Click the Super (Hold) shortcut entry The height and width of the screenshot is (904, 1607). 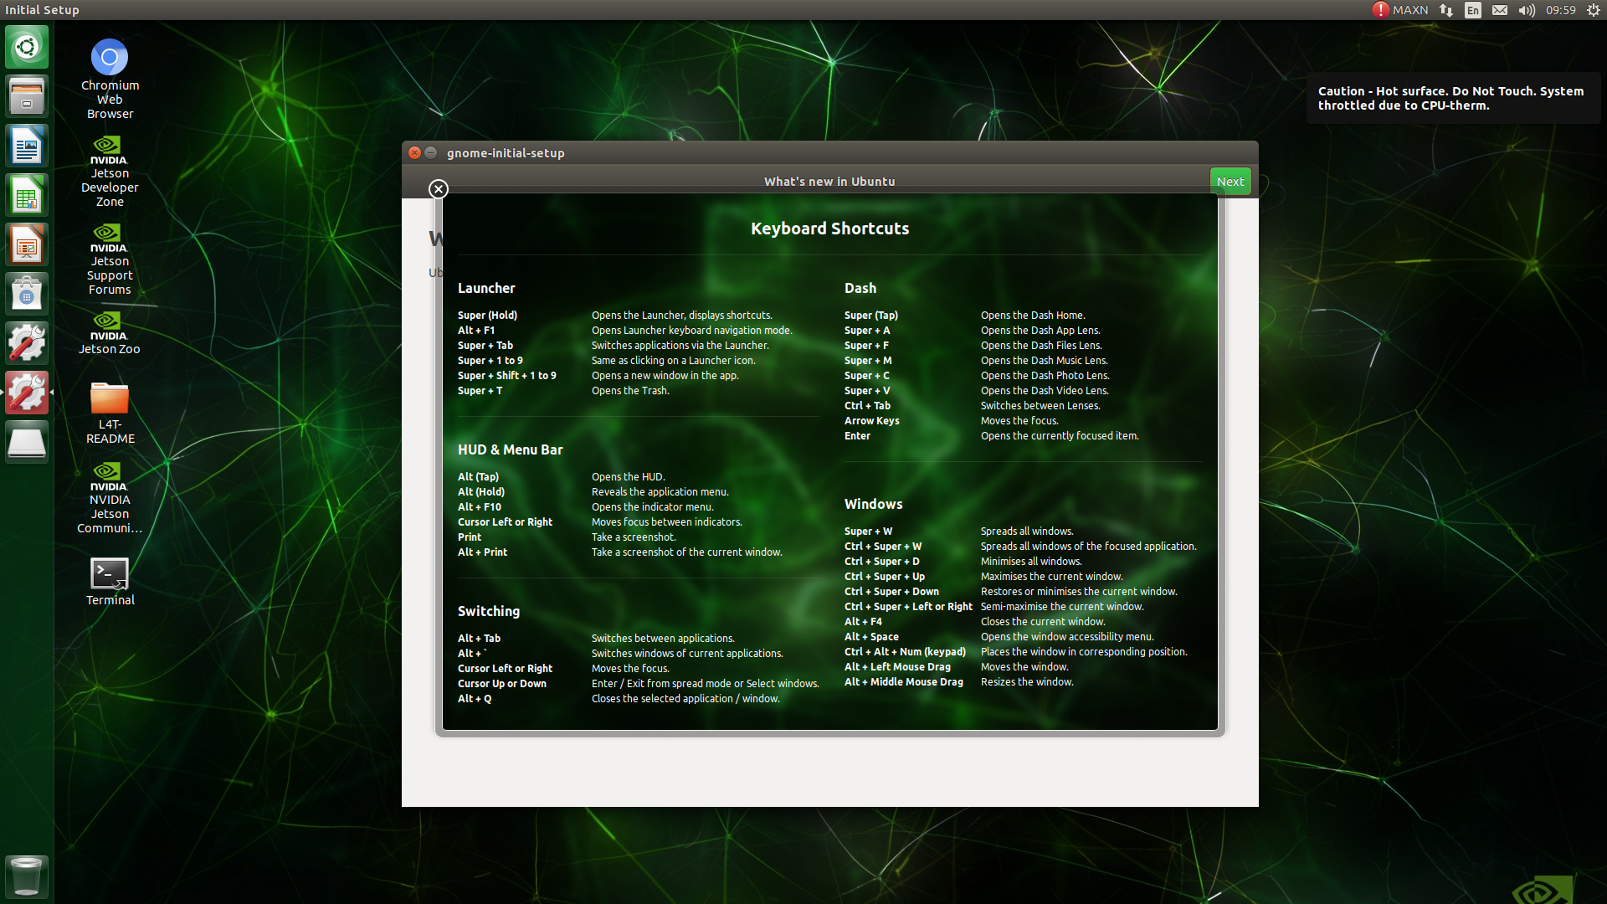[487, 316]
